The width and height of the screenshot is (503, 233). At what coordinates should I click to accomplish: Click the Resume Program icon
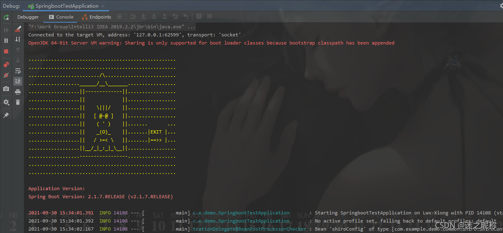tap(6, 30)
